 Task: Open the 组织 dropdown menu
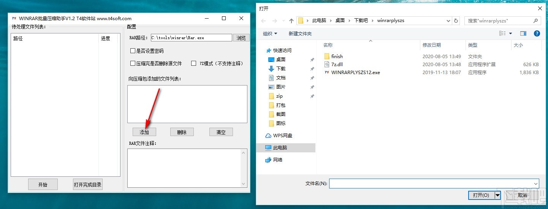point(270,34)
